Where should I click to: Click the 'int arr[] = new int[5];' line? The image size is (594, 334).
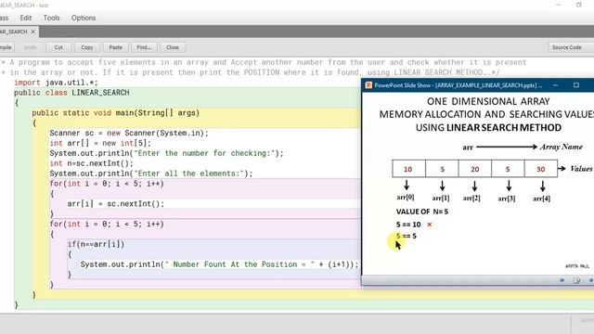pos(100,143)
